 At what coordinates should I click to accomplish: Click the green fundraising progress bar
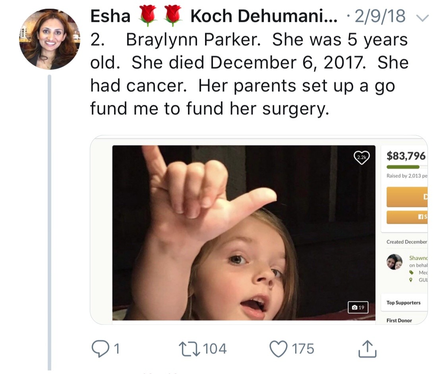403,167
